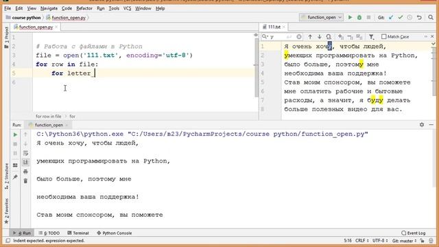Open search filter options
This screenshot has height=247, width=439.
point(371,36)
